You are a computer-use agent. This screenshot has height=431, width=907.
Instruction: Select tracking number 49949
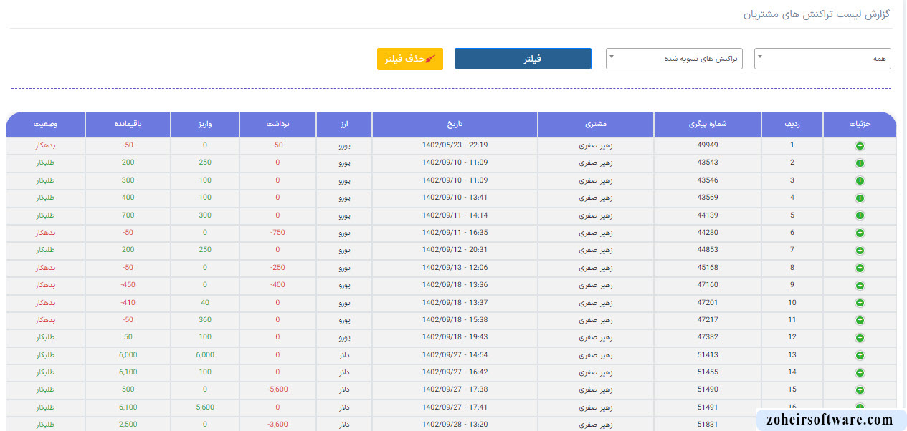[x=708, y=145]
